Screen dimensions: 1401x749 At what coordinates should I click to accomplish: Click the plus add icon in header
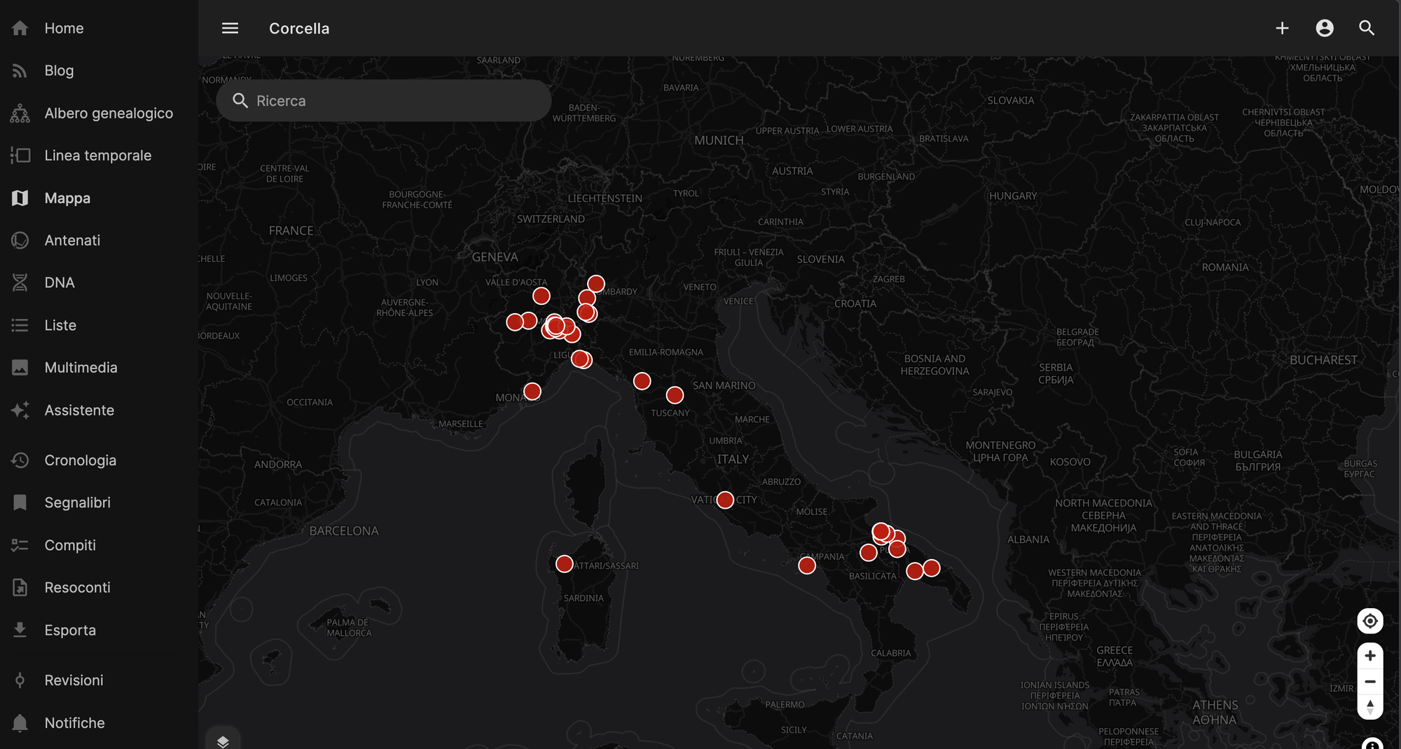(1282, 28)
